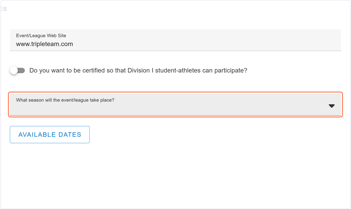
Task: Toggle Division I certification switch on
Action: click(x=18, y=71)
